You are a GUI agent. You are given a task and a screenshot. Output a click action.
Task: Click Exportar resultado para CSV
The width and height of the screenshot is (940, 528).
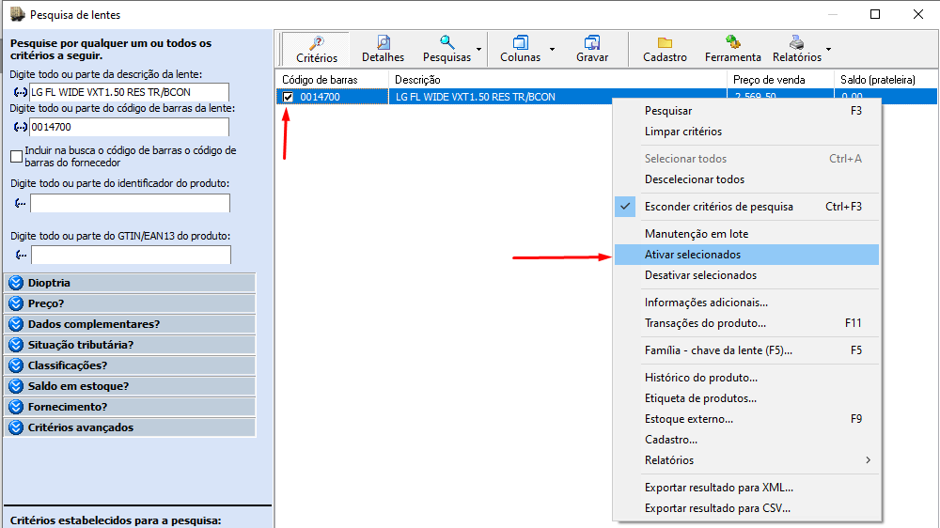click(717, 508)
